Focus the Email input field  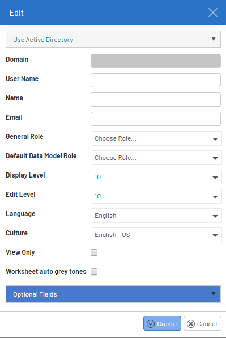156,119
